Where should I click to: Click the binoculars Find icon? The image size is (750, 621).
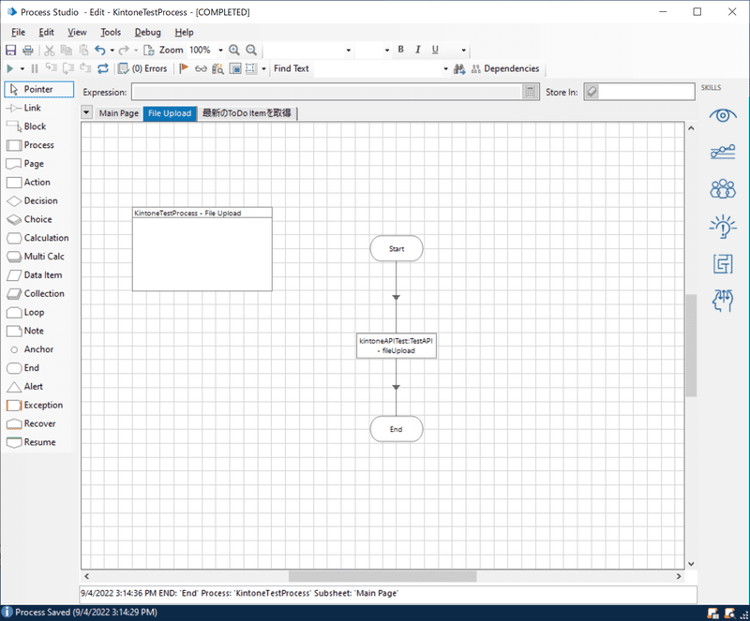pos(459,68)
